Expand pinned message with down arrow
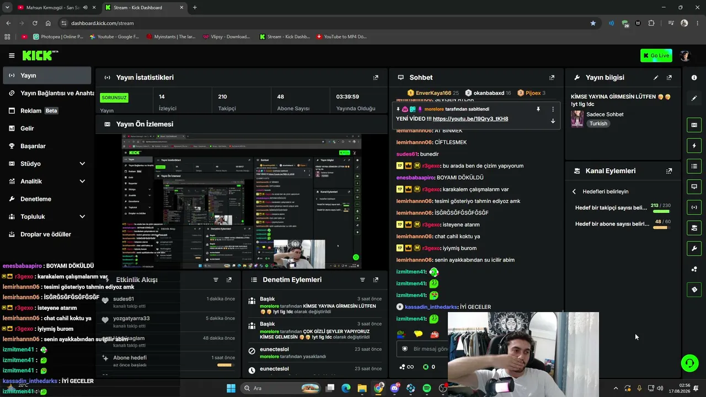Screen dimensions: 706x397 click(x=553, y=121)
